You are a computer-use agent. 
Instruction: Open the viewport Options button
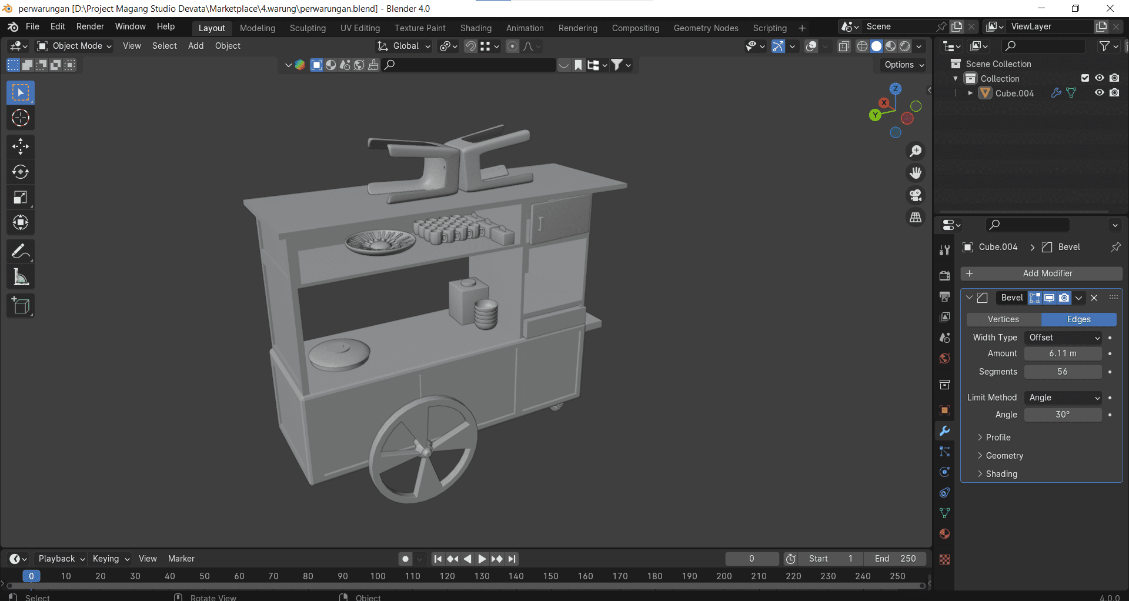pos(903,65)
